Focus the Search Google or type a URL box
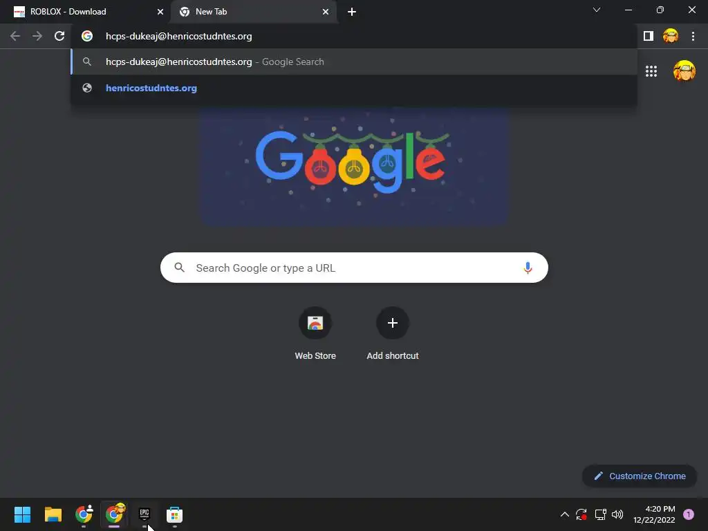Viewport: 708px width, 531px height. coord(354,268)
